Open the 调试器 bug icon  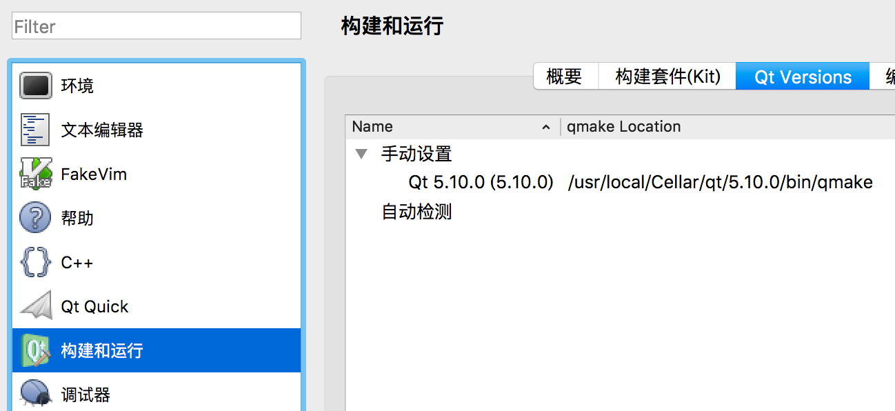[36, 394]
